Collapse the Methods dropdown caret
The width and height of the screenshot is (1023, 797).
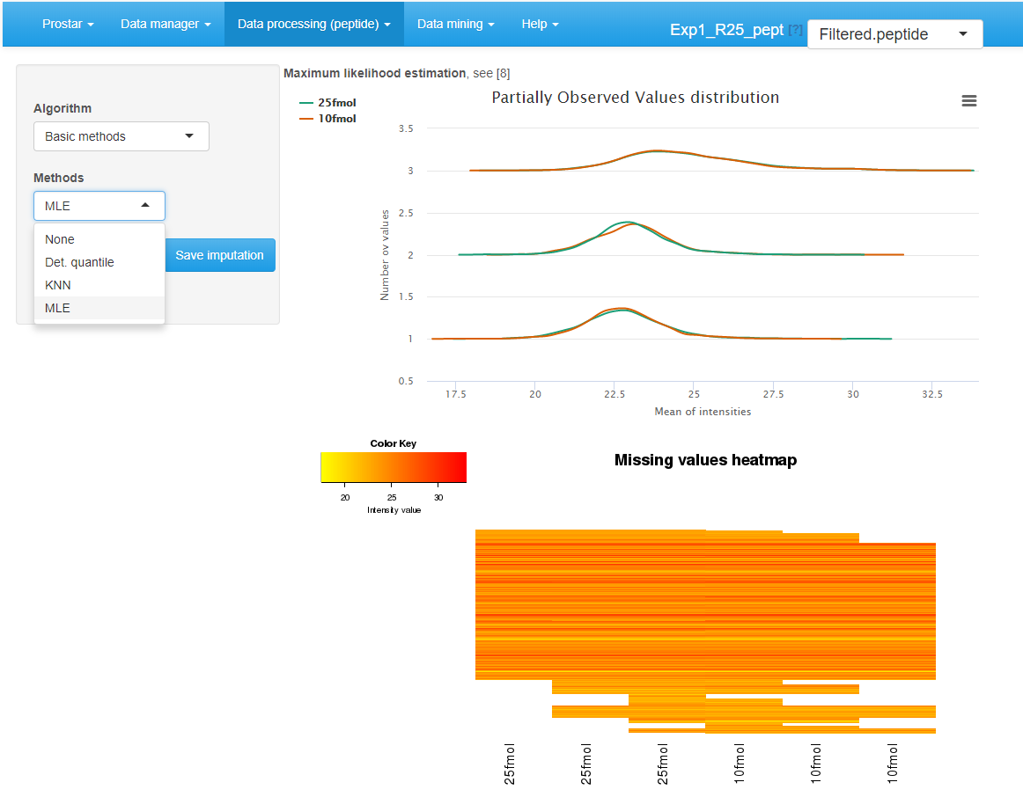[145, 205]
